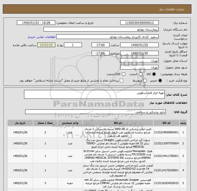Click the announcement date field 1400/01/23 - 16:28

pos(36,23)
